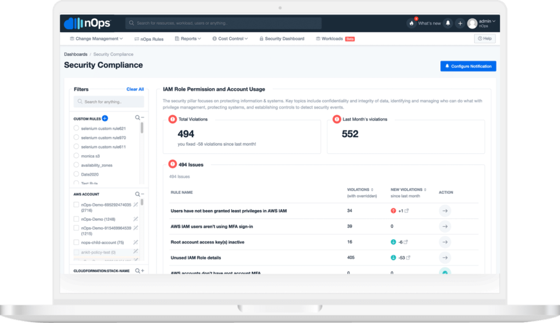Open Change Management dropdown menu
This screenshot has width=560, height=323.
pyautogui.click(x=96, y=39)
